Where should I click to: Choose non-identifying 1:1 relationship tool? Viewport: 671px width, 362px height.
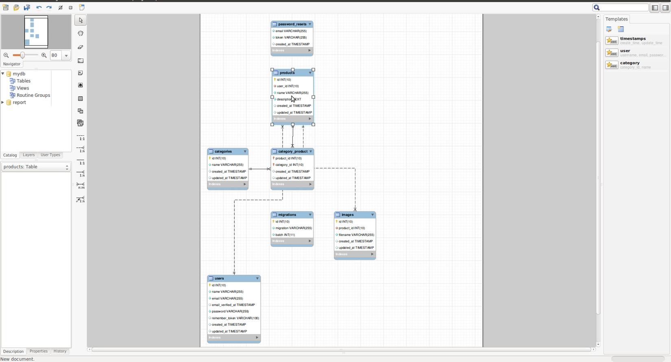[81, 137]
